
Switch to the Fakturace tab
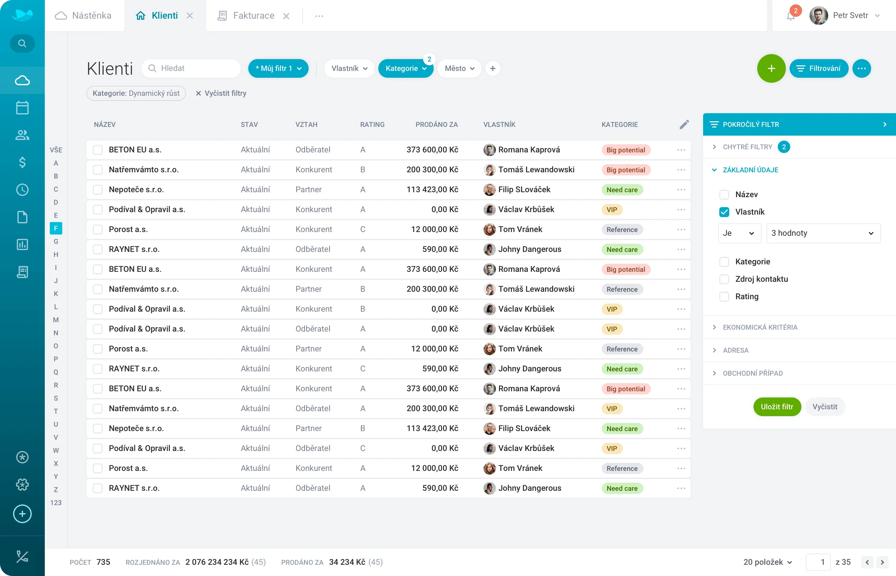[253, 16]
